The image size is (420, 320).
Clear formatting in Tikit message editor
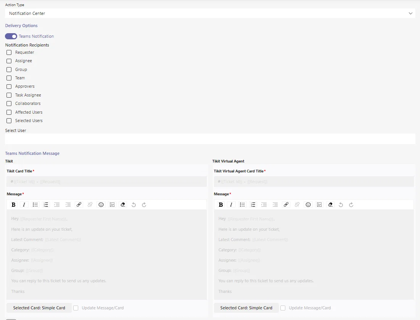[123, 204]
